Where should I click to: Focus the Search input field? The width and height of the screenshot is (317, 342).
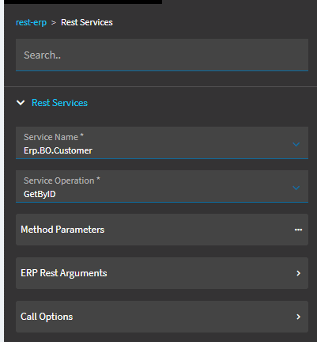pos(162,55)
